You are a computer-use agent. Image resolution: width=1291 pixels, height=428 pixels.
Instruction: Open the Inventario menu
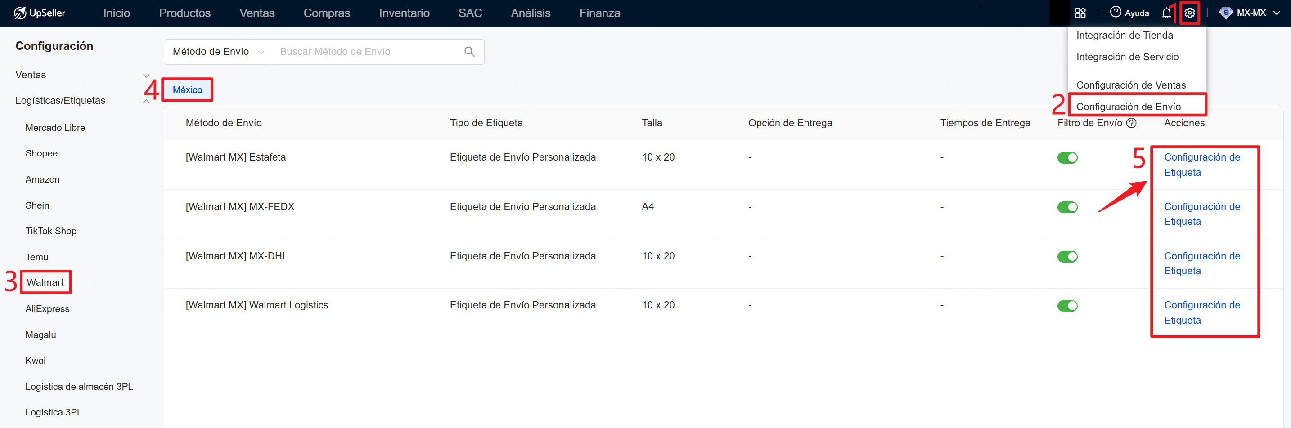pos(404,13)
